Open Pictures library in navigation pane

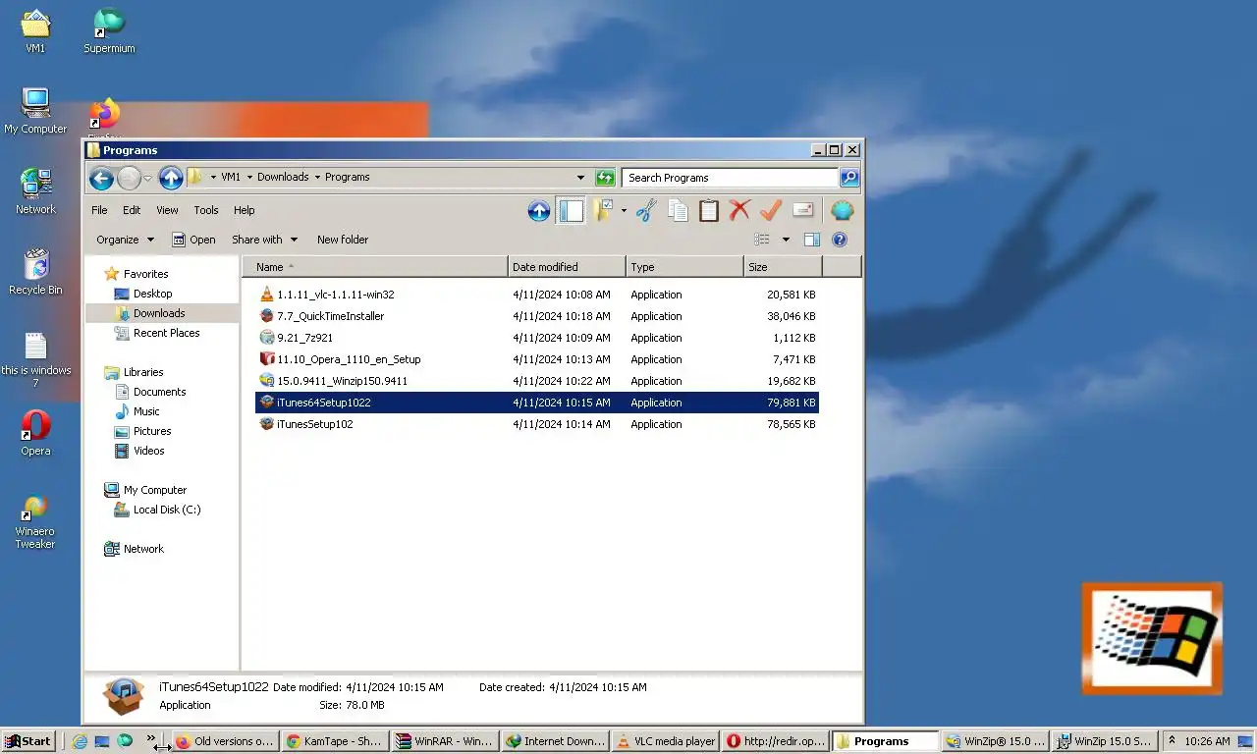(x=152, y=431)
